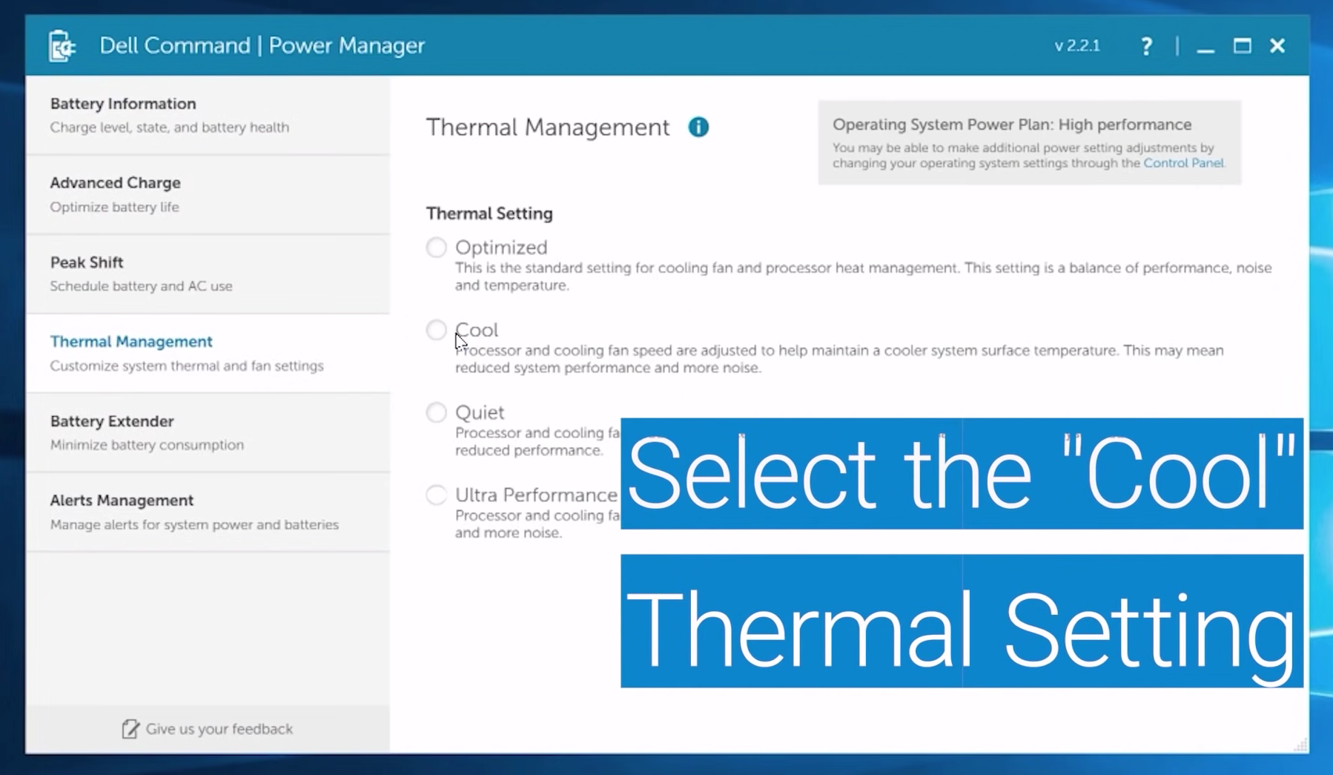The width and height of the screenshot is (1333, 775).
Task: Select the Quiet thermal setting
Action: [x=437, y=412]
